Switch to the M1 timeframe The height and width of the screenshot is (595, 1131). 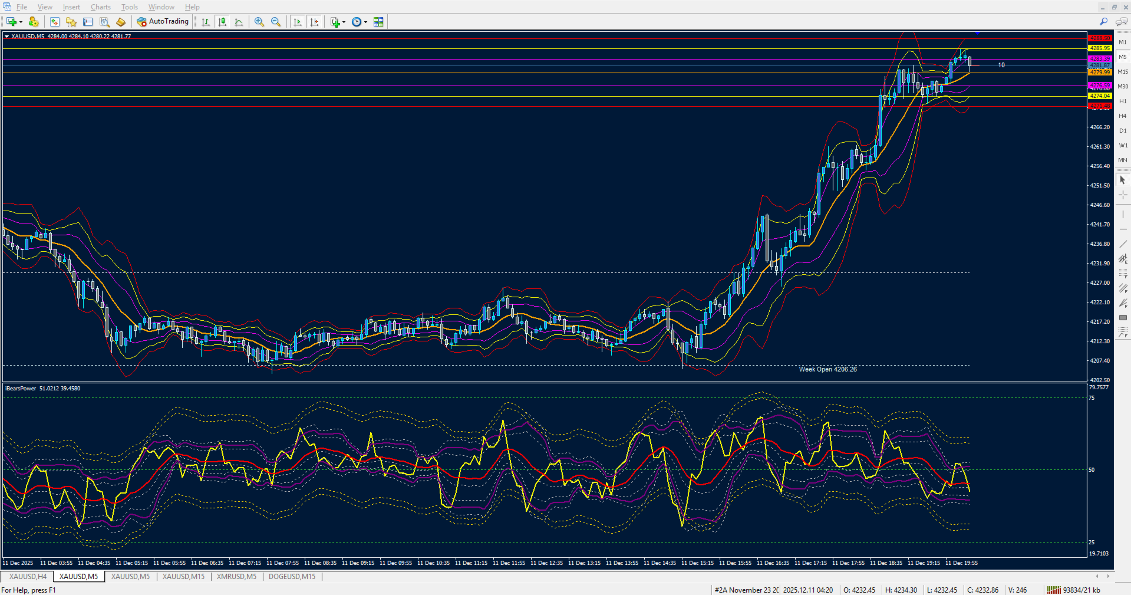1123,42
